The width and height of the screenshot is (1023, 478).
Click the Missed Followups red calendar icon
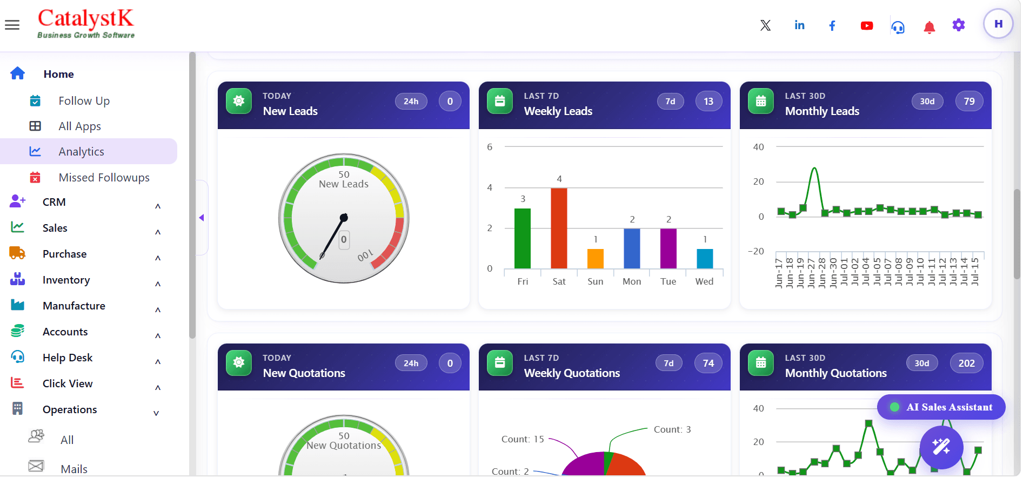[x=35, y=177]
